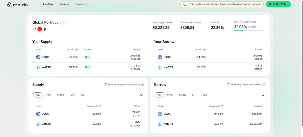
Task: Select the LRT filter in the Borrow panel
Action: point(194,95)
